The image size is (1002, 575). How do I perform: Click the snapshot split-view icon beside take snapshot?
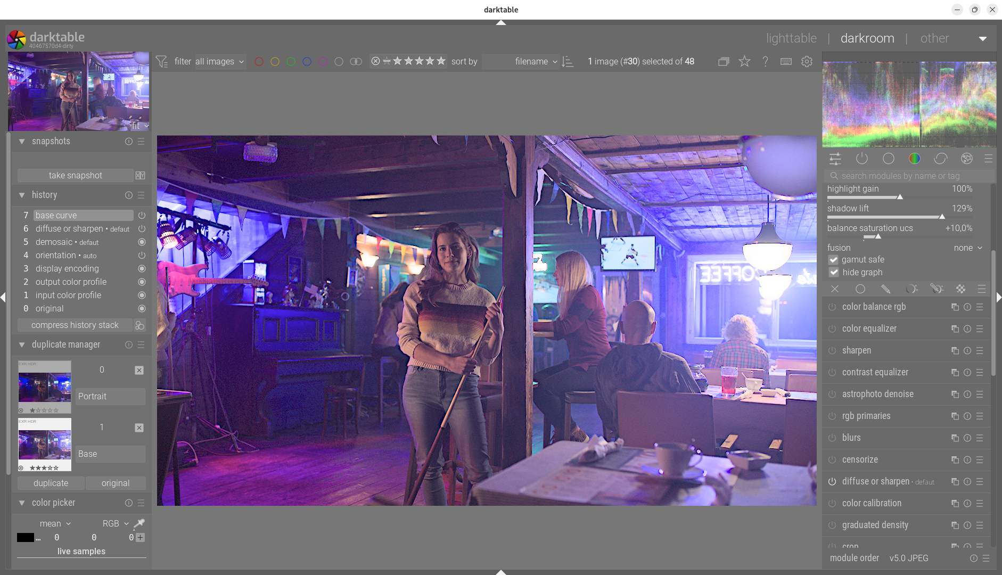tap(140, 176)
